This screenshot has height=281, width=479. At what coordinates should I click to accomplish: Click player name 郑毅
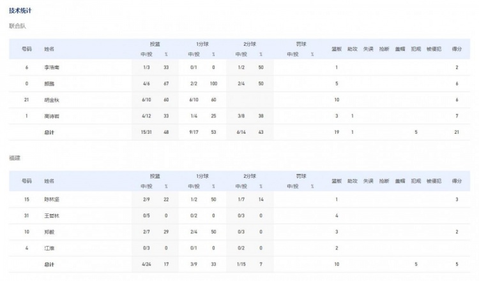pyautogui.click(x=49, y=232)
